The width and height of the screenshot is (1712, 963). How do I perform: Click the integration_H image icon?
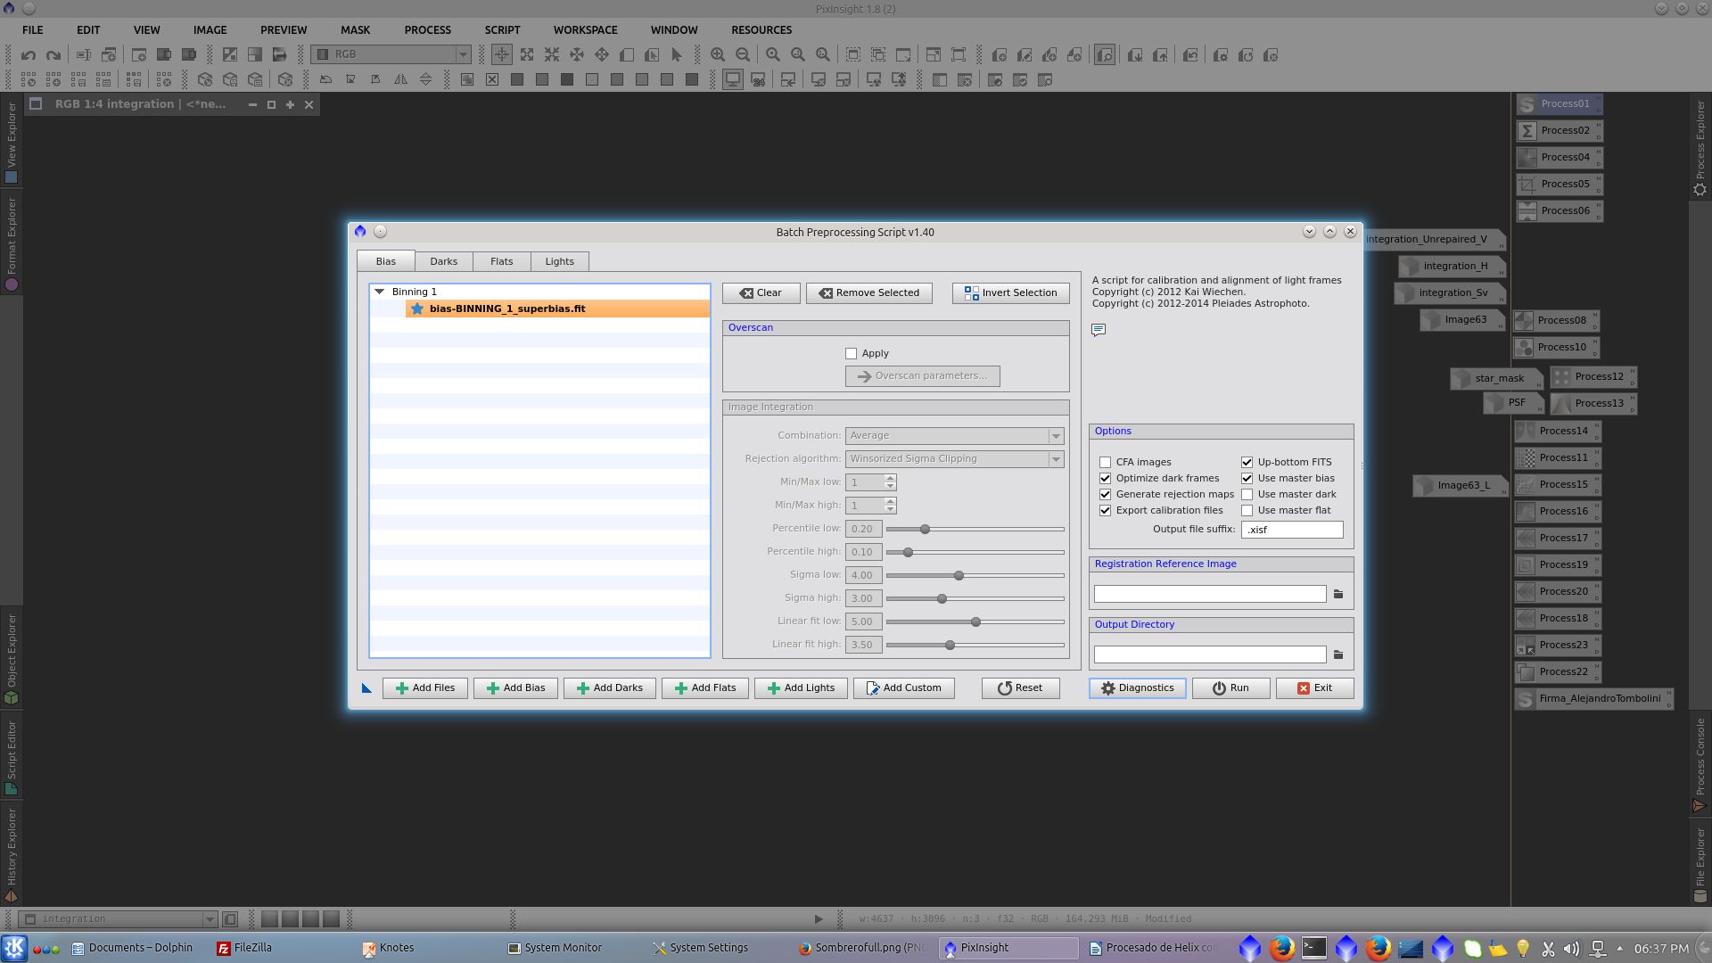[x=1452, y=266]
